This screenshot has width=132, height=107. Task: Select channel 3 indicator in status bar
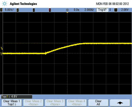(x=34, y=10)
